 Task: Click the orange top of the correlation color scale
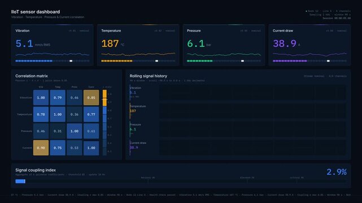(x=104, y=98)
